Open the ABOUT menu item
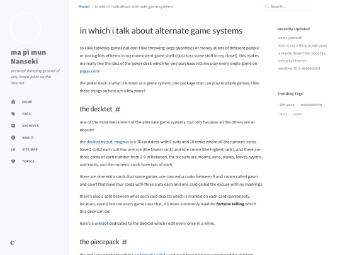This screenshot has height=255, width=340. click(28, 138)
